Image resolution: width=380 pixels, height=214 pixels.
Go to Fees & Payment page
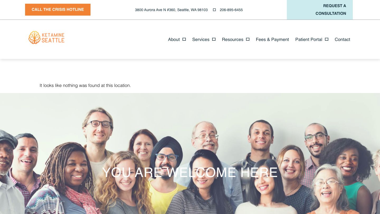[x=272, y=39]
